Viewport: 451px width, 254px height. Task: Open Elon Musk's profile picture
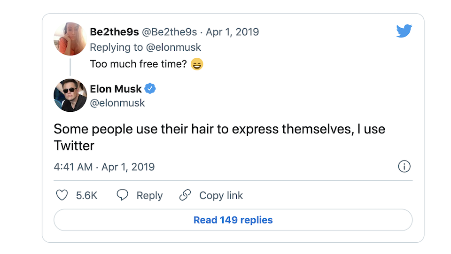70,95
